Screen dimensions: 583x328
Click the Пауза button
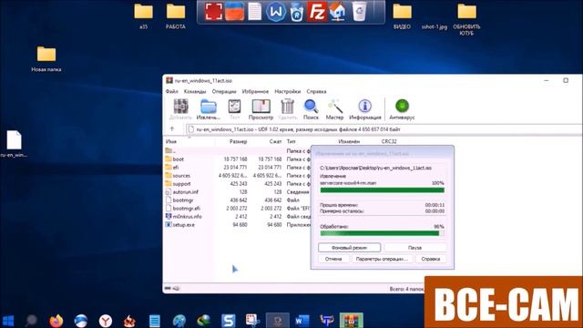[x=415, y=247]
